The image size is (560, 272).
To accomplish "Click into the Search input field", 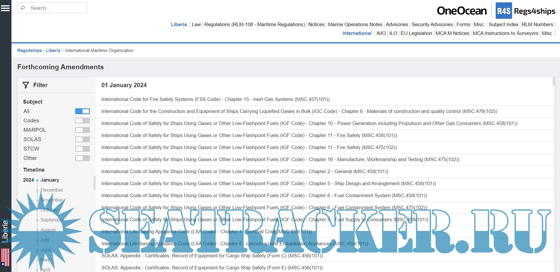I will [x=57, y=8].
